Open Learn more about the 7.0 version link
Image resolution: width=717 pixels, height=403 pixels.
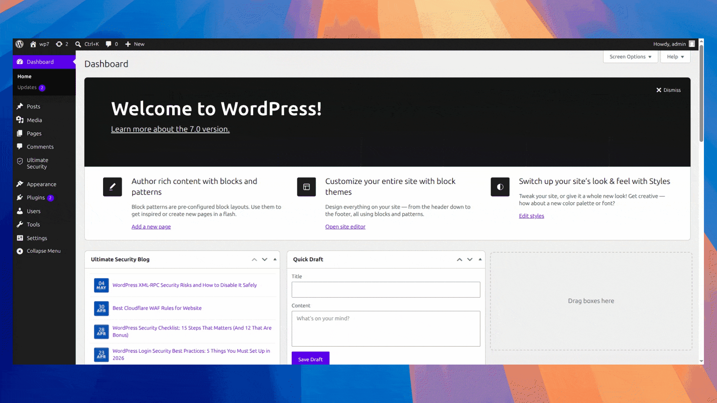click(x=170, y=129)
